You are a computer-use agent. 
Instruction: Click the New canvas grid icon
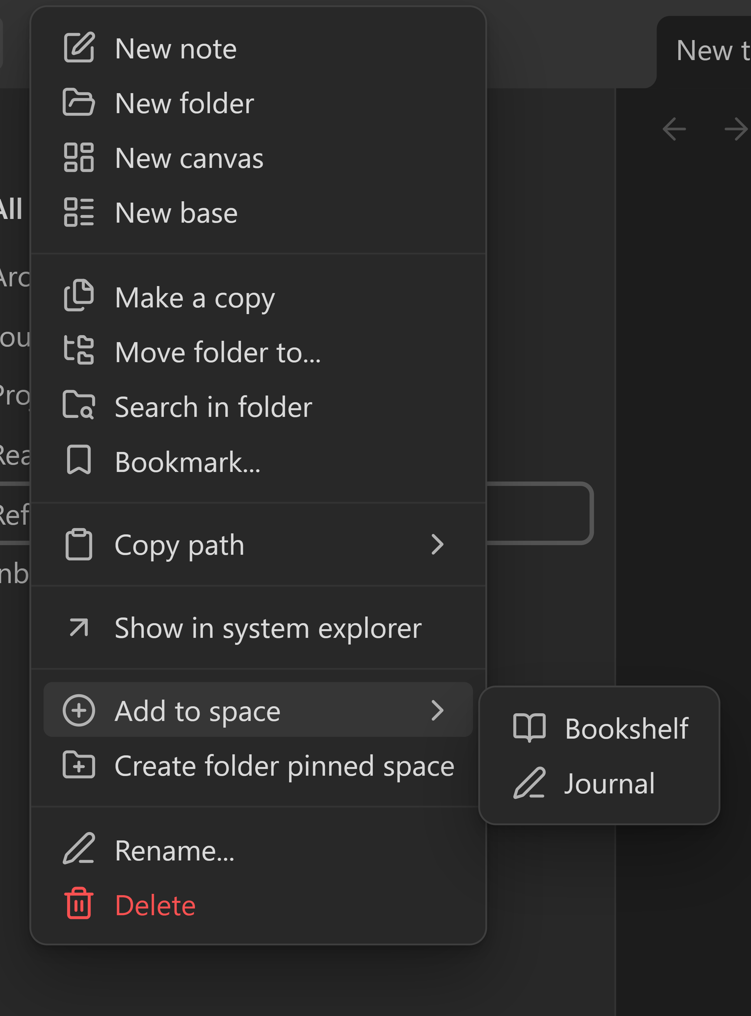coord(79,157)
